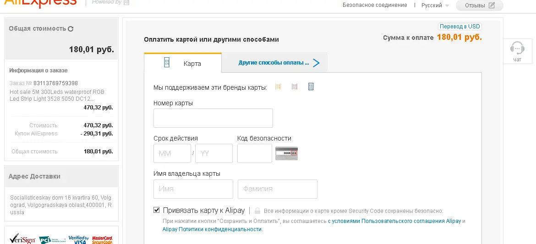Refresh the total cost using the reload icon

click(71, 29)
